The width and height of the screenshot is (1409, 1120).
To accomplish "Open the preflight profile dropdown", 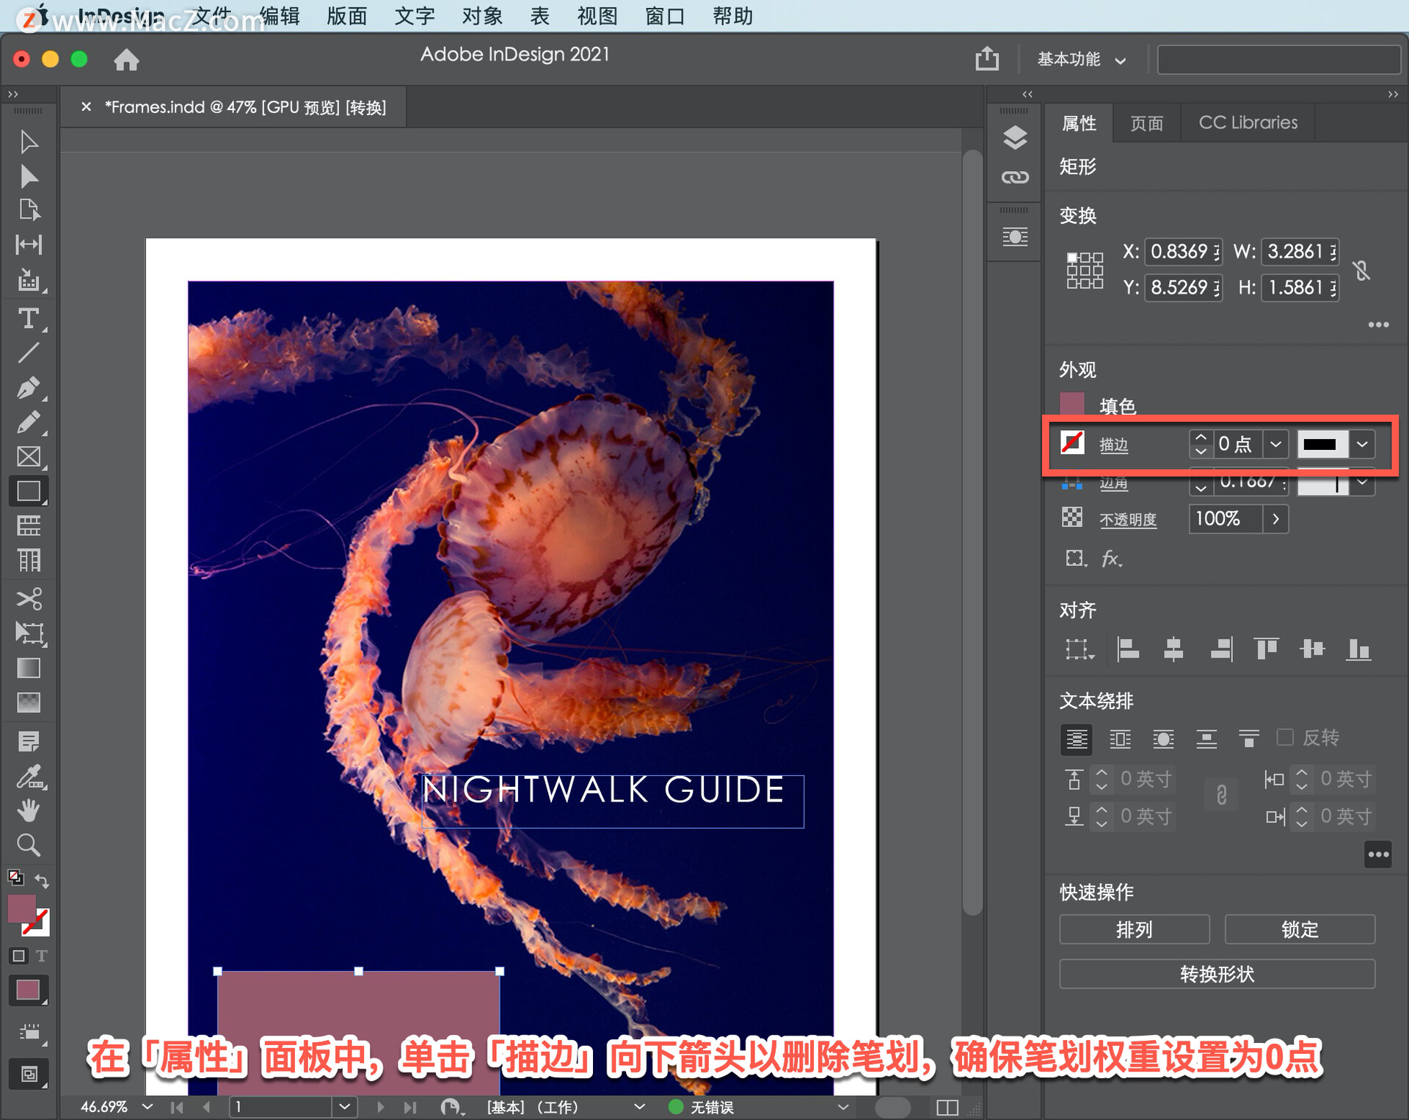I will (x=842, y=1106).
